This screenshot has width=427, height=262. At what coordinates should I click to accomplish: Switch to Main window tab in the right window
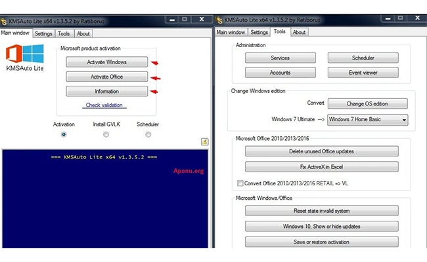tap(231, 32)
